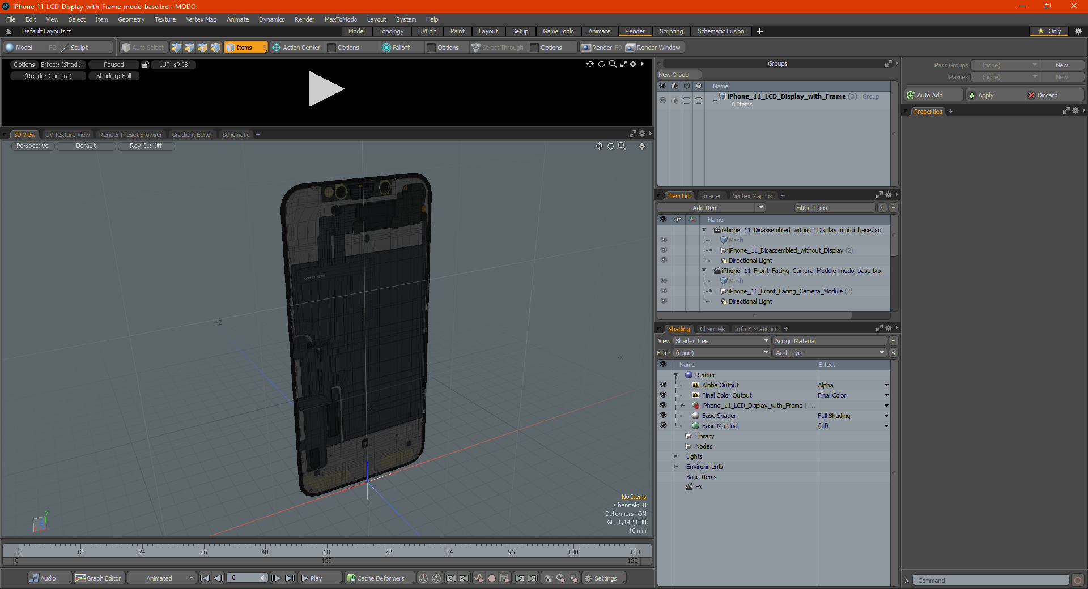
Task: Open the Schematic viewport tab
Action: [x=236, y=135]
